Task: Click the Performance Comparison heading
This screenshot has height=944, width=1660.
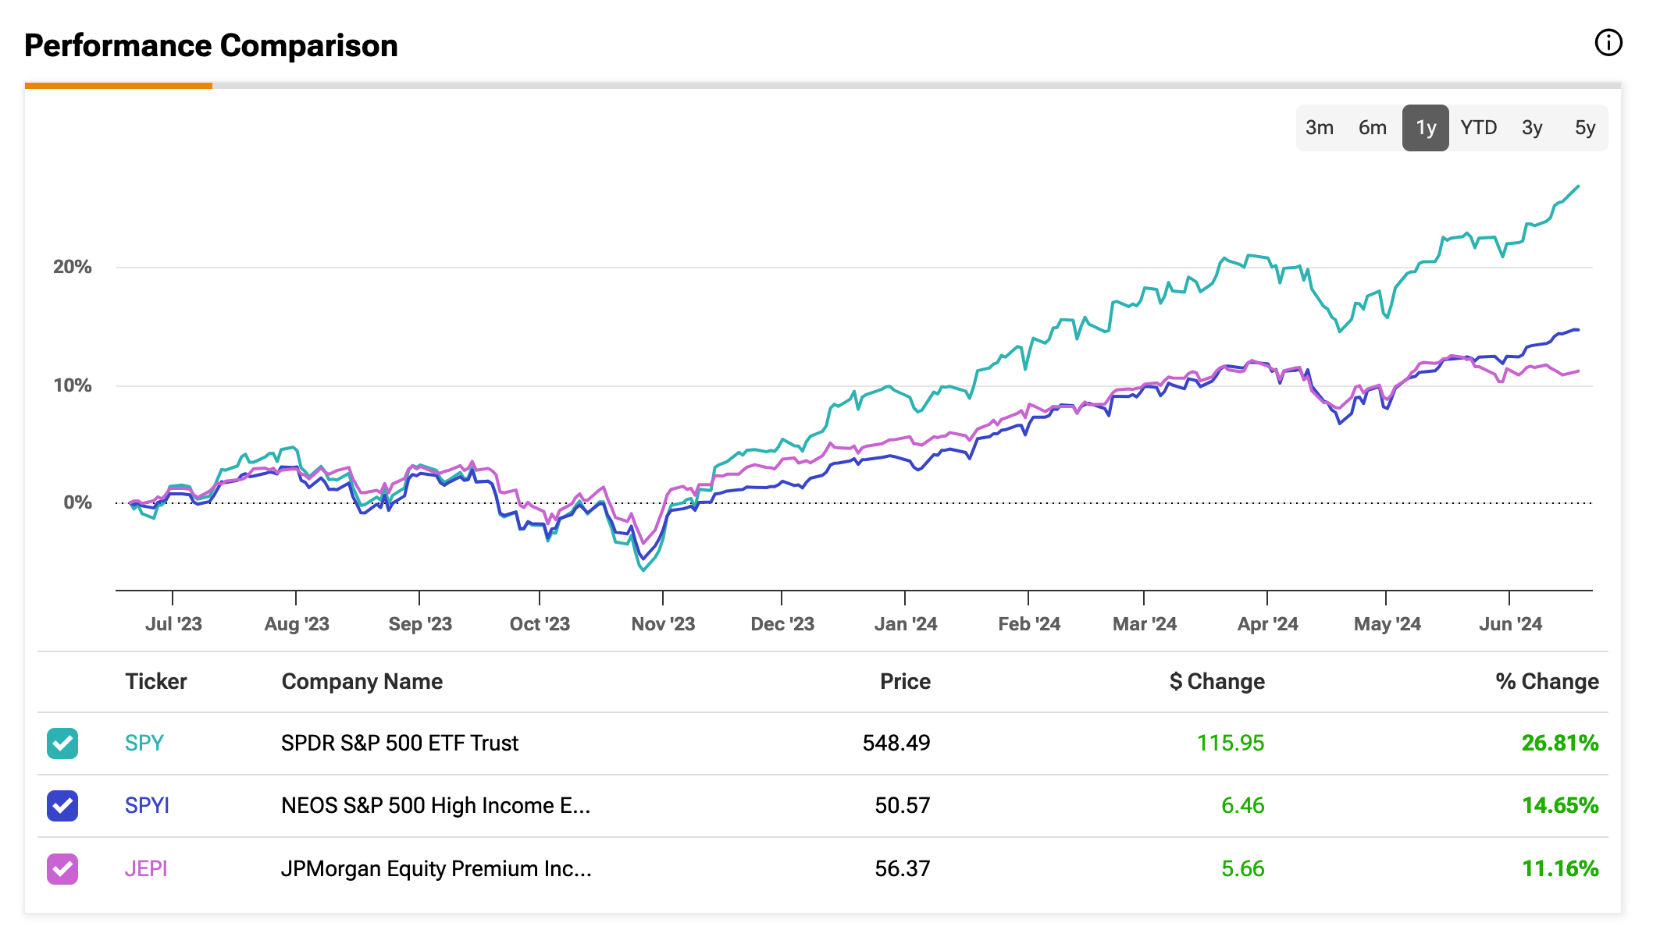Action: 212,46
